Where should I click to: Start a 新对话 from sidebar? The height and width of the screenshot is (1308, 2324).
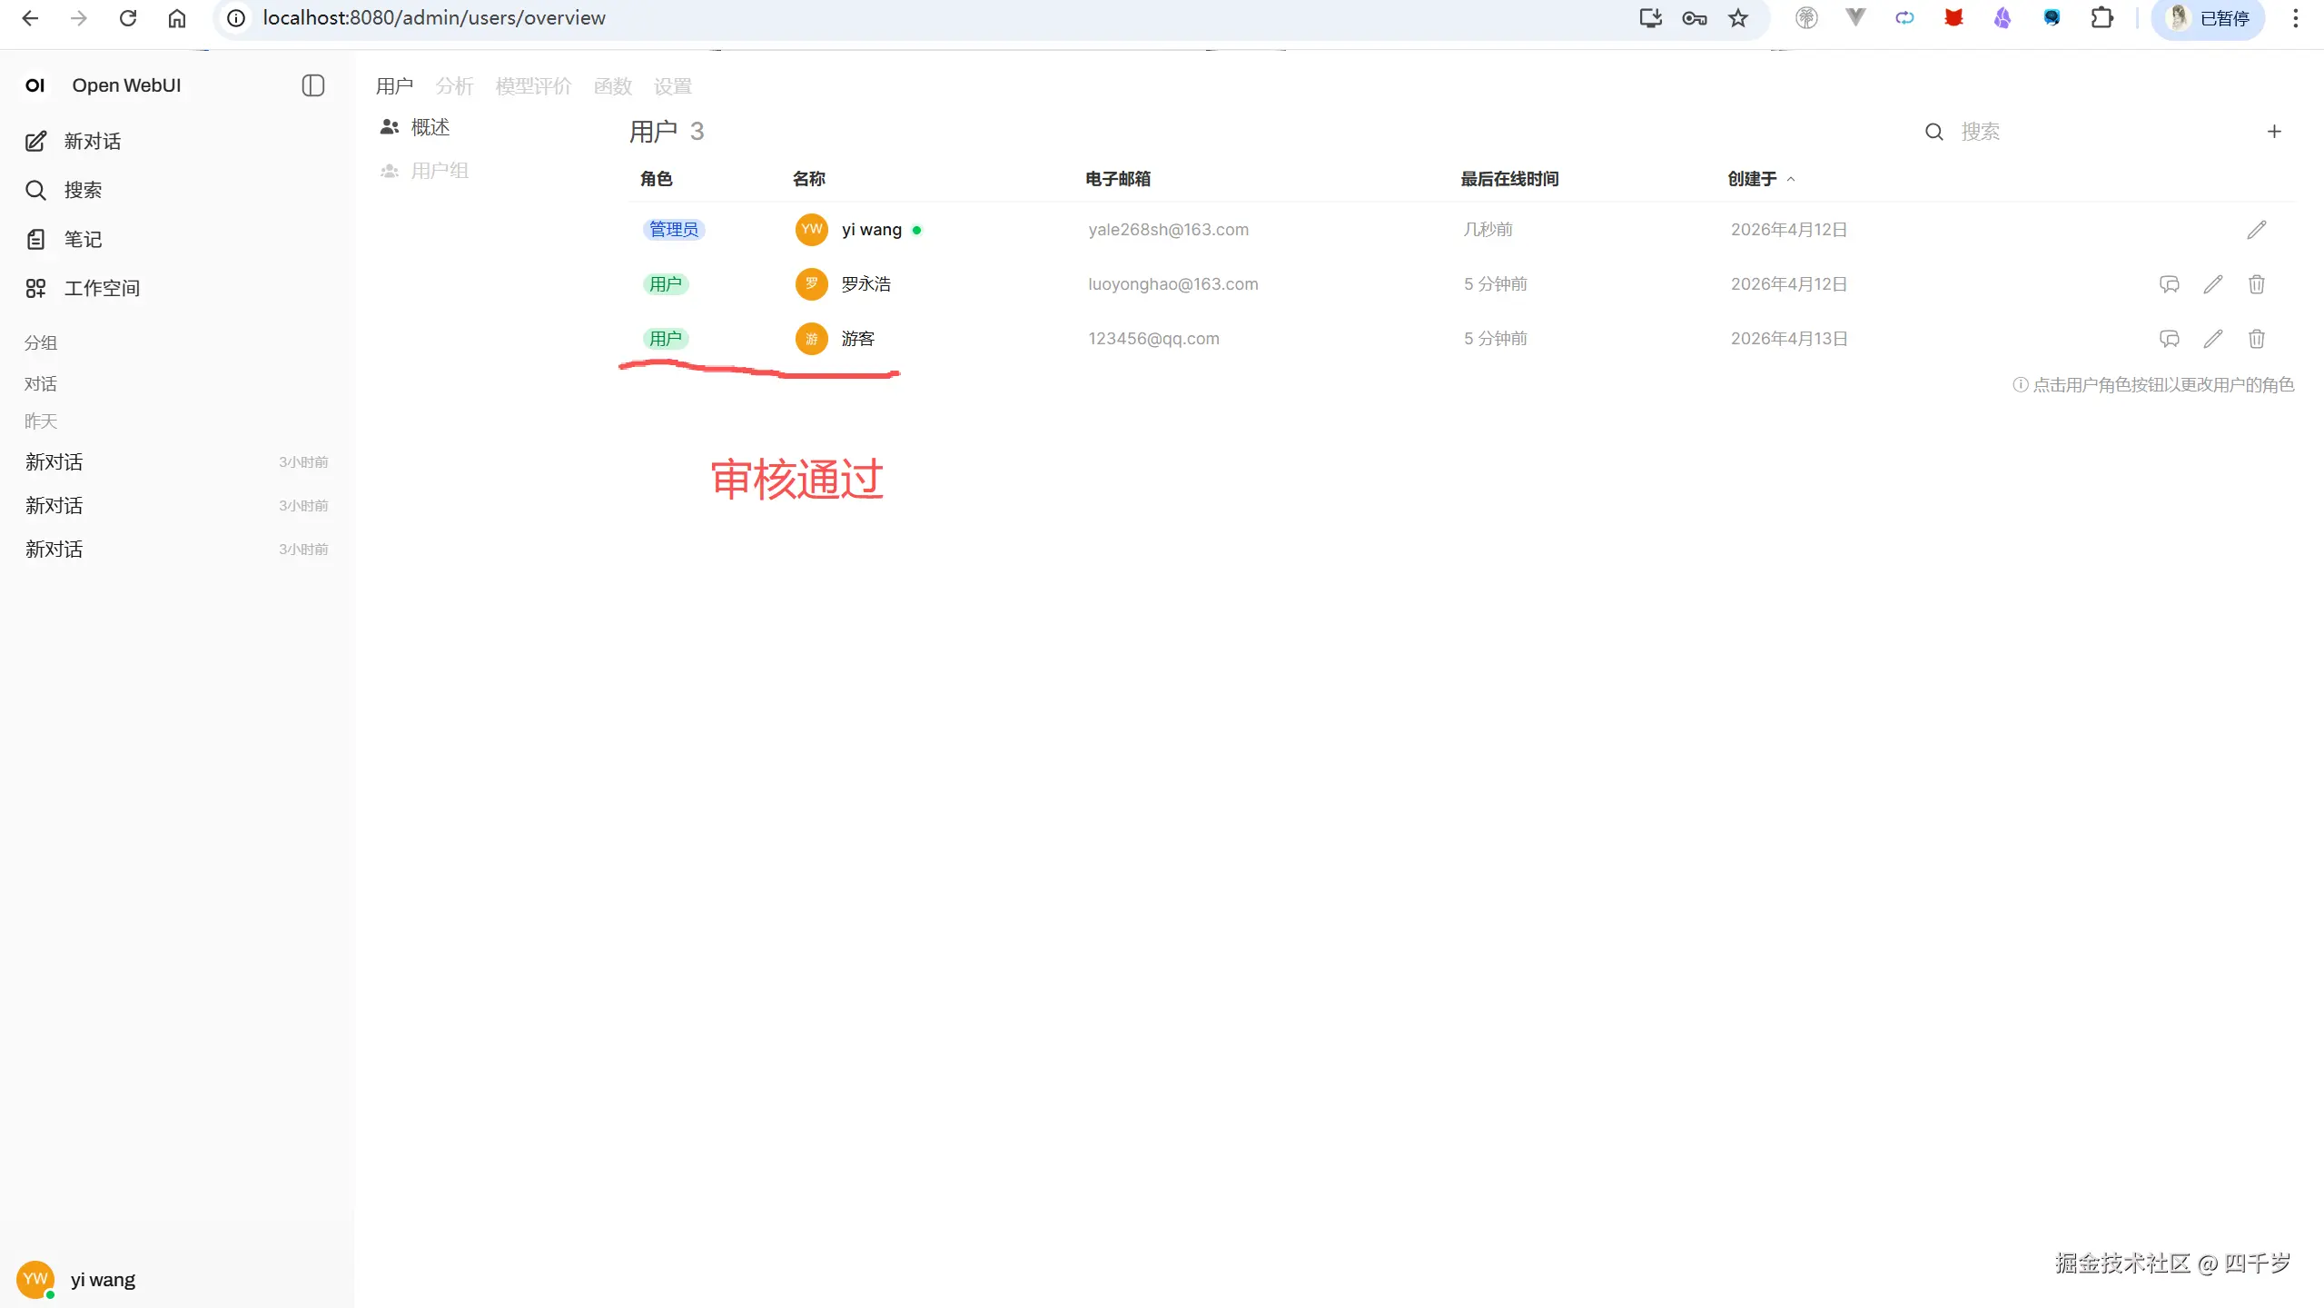[91, 141]
